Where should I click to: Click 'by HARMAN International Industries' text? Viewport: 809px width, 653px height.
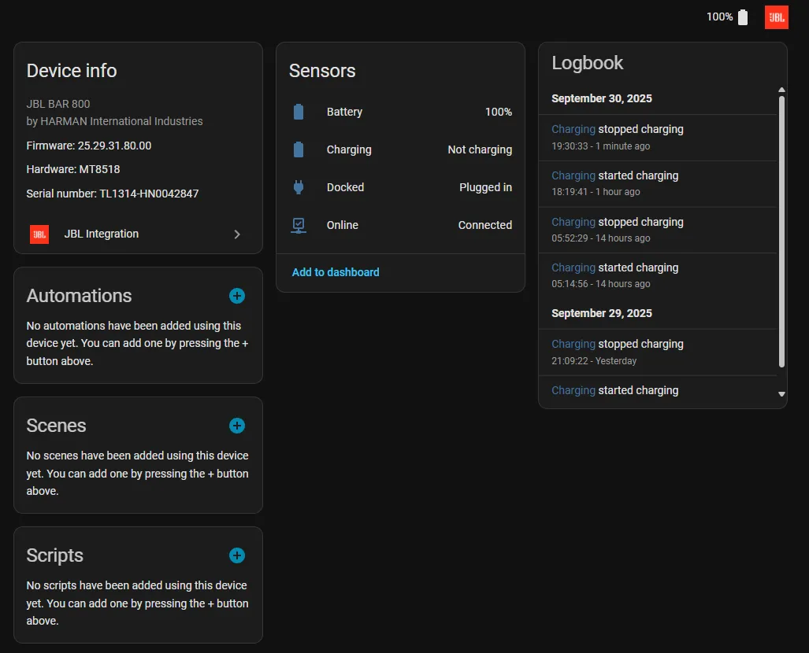click(114, 121)
